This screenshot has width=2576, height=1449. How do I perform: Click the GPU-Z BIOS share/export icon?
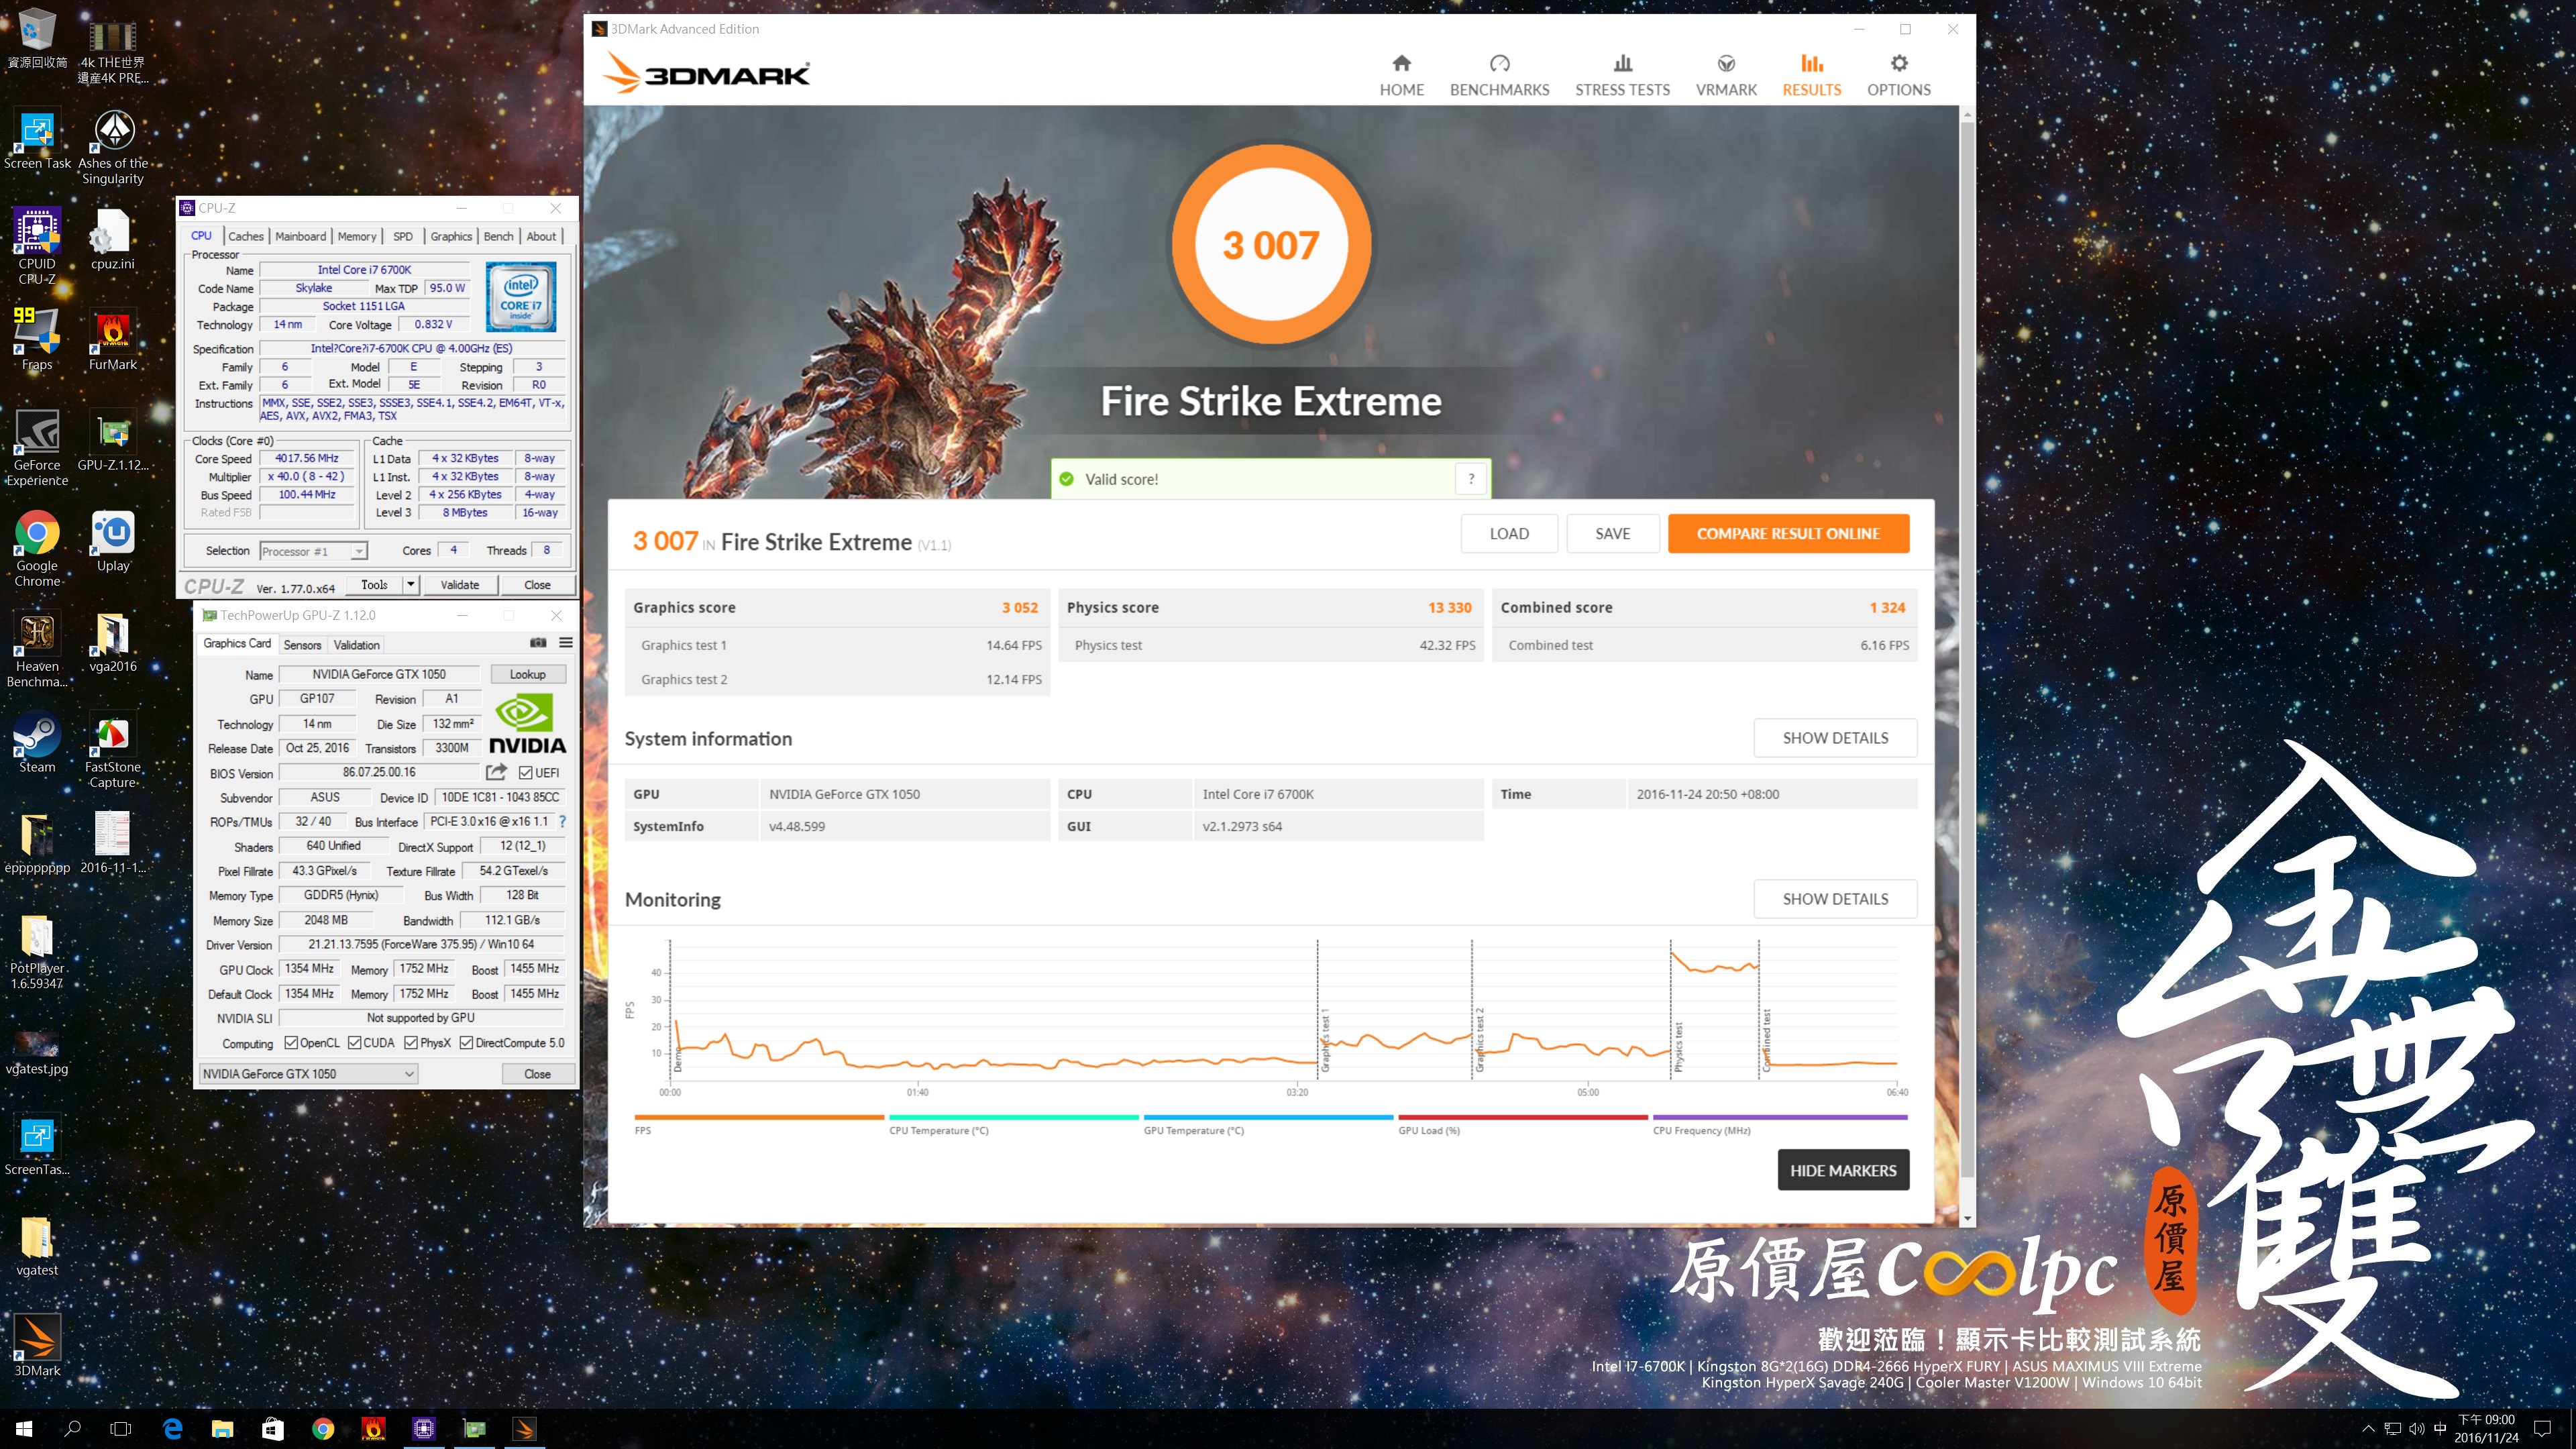click(496, 772)
